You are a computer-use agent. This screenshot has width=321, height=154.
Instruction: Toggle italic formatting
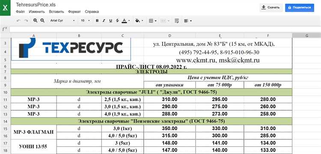pyautogui.click(x=104, y=21)
